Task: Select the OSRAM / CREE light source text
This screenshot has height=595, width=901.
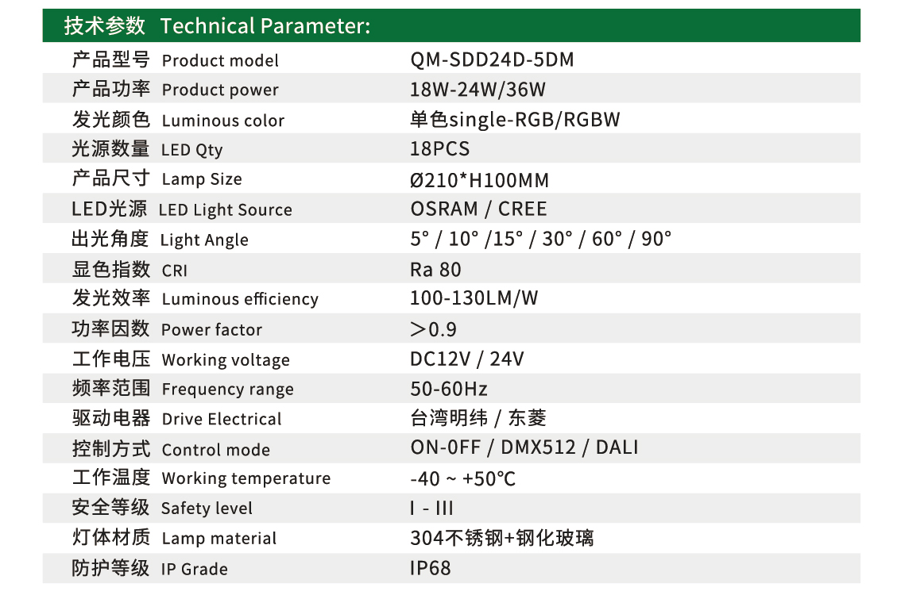Action: tap(478, 209)
